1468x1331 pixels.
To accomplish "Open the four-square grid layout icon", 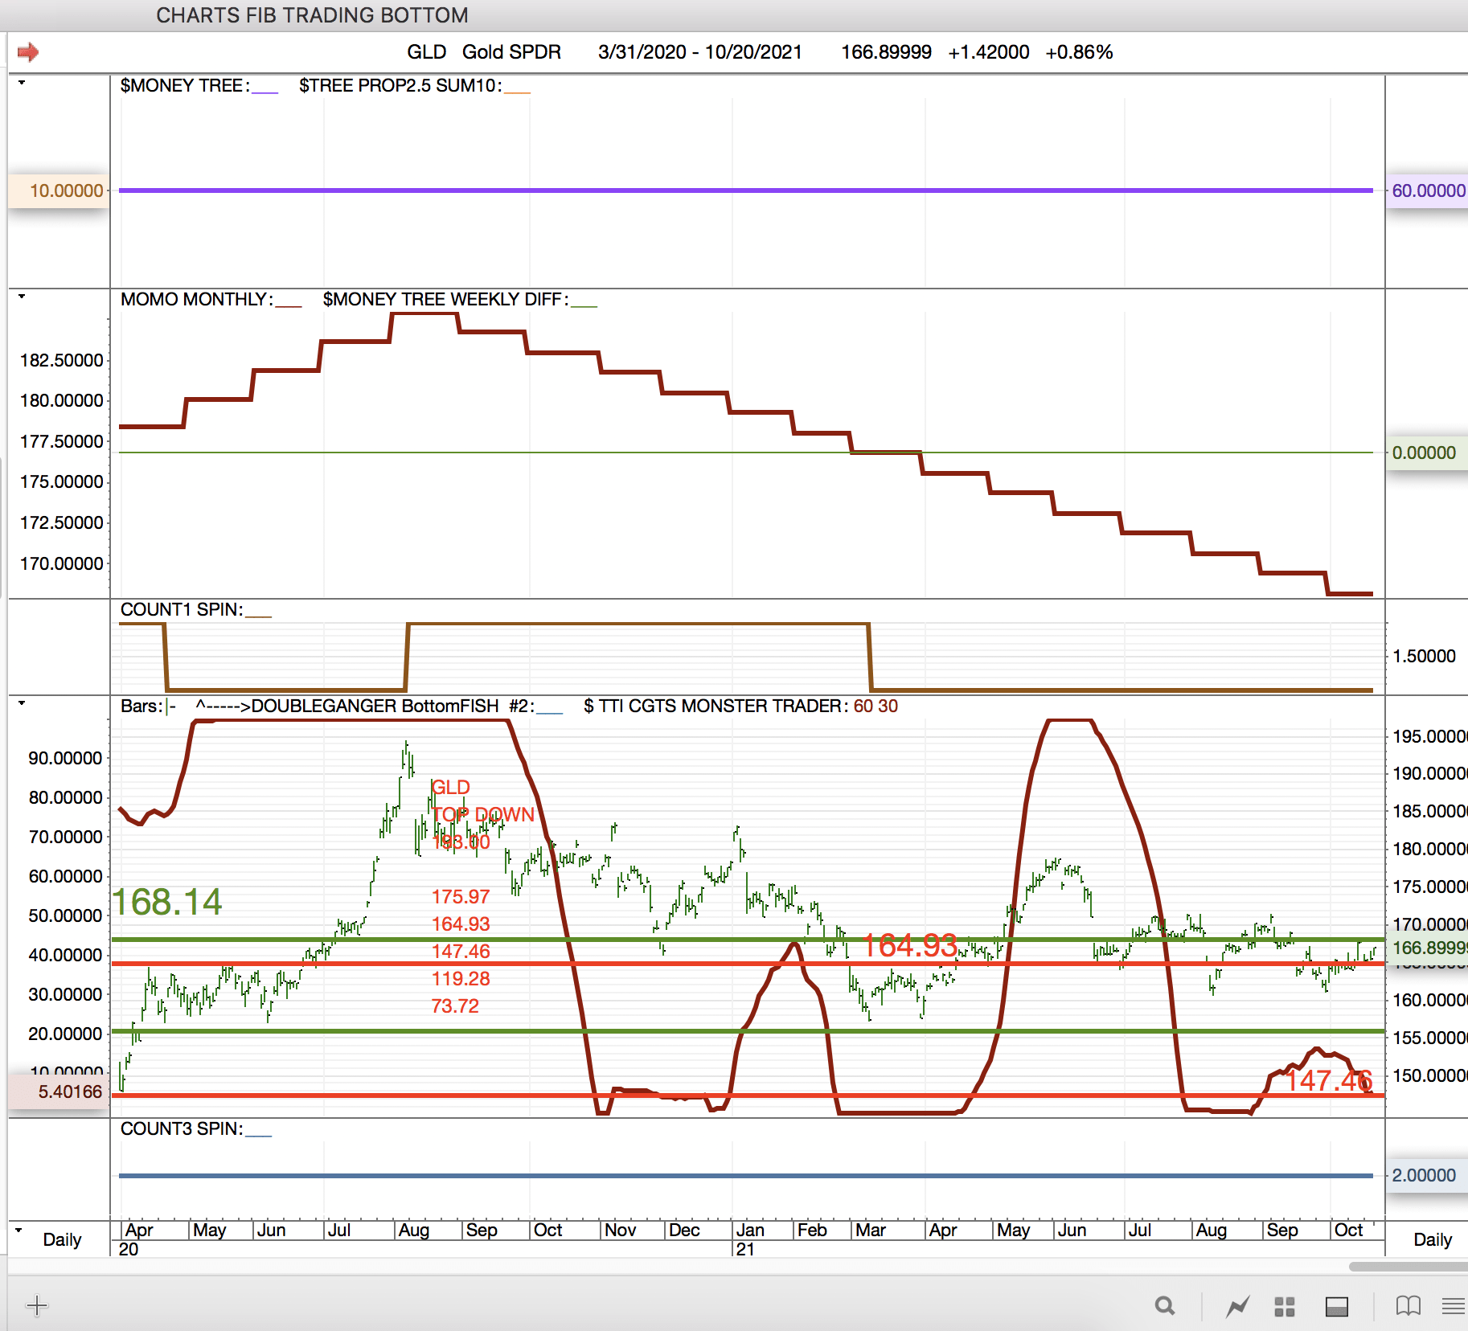I will point(1285,1307).
